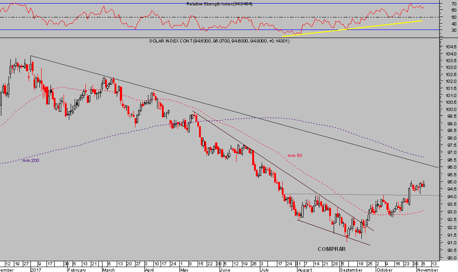Click the 104.5 price axis value

click(x=450, y=47)
